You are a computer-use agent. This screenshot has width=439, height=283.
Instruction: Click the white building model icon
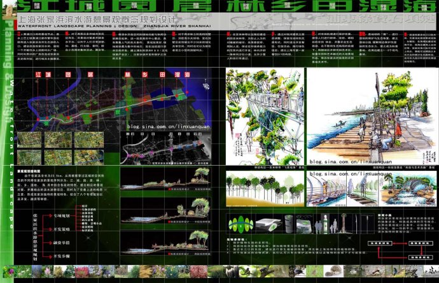click(268, 224)
